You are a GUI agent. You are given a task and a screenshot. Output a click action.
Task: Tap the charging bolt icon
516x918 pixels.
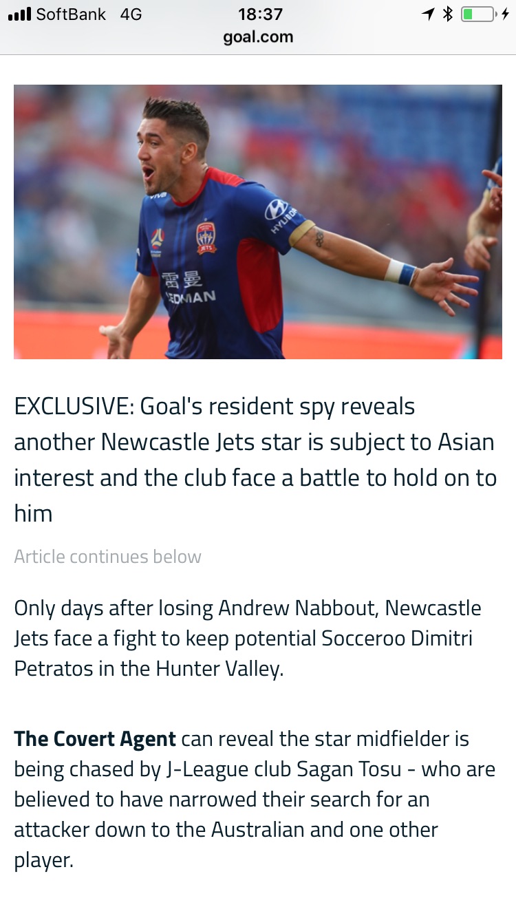[x=506, y=14]
